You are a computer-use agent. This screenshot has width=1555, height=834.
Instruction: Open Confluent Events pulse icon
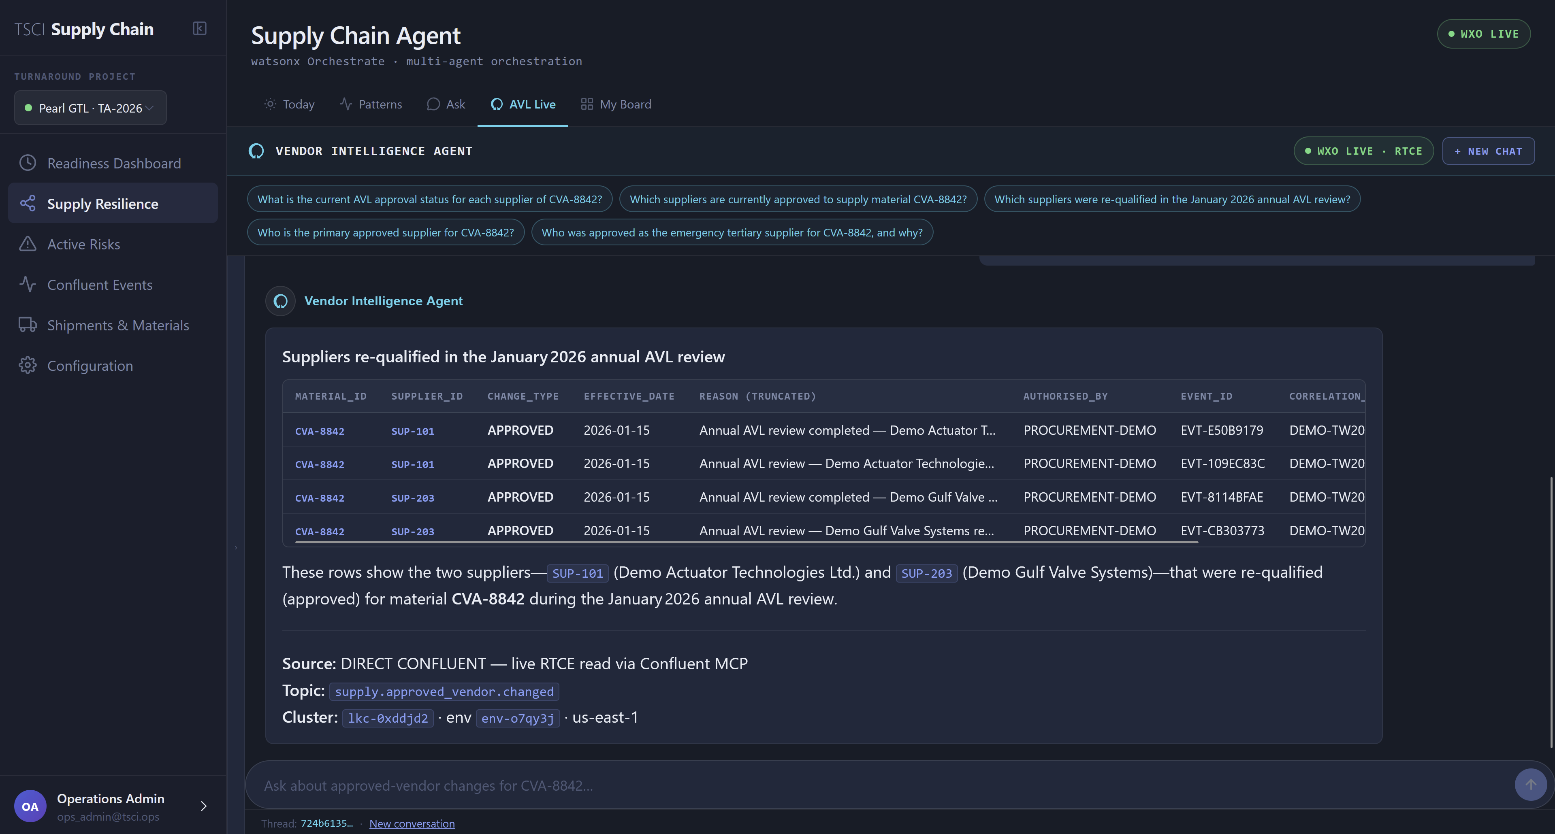pos(28,284)
